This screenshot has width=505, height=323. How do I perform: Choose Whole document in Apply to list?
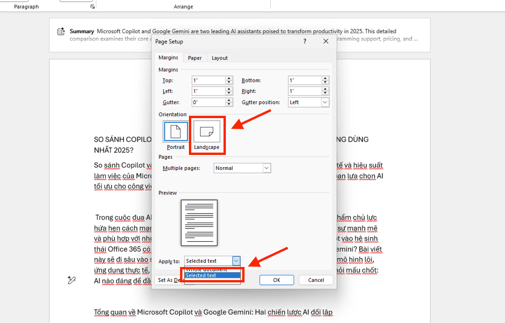pos(213,270)
